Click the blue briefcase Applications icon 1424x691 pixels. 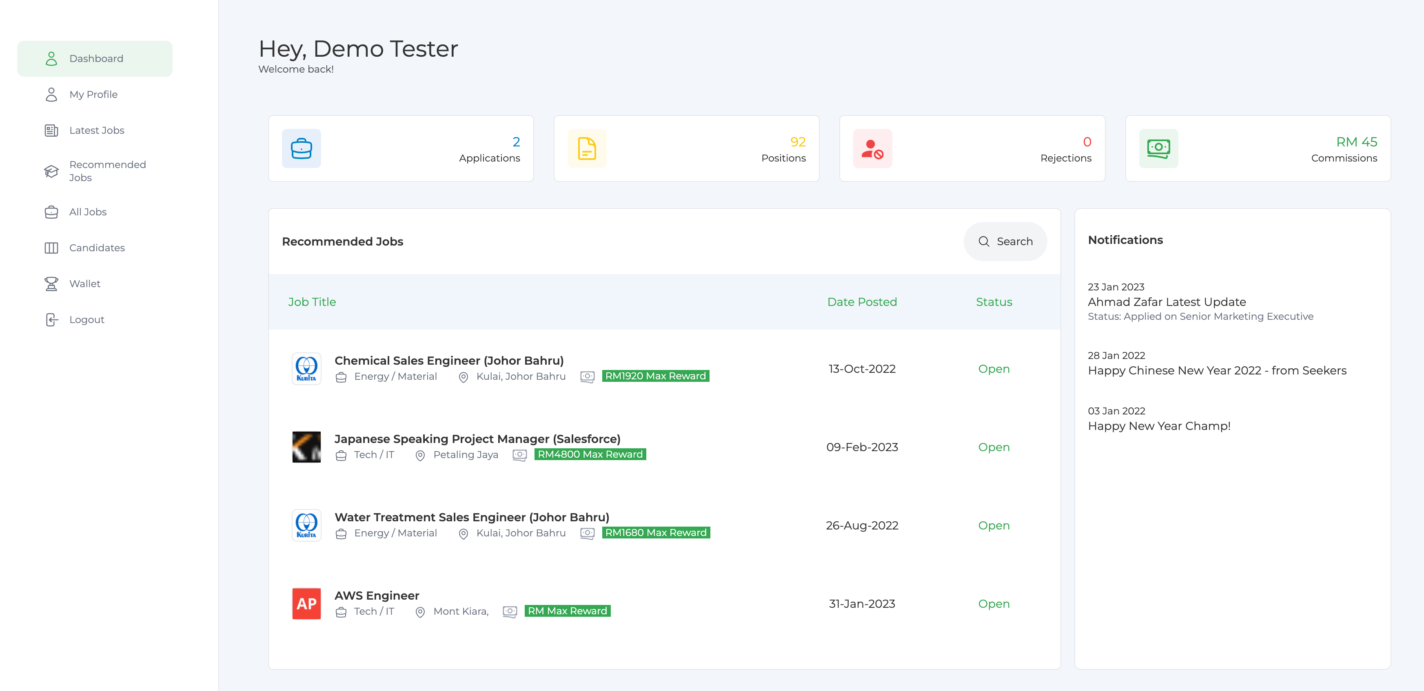pyautogui.click(x=301, y=148)
